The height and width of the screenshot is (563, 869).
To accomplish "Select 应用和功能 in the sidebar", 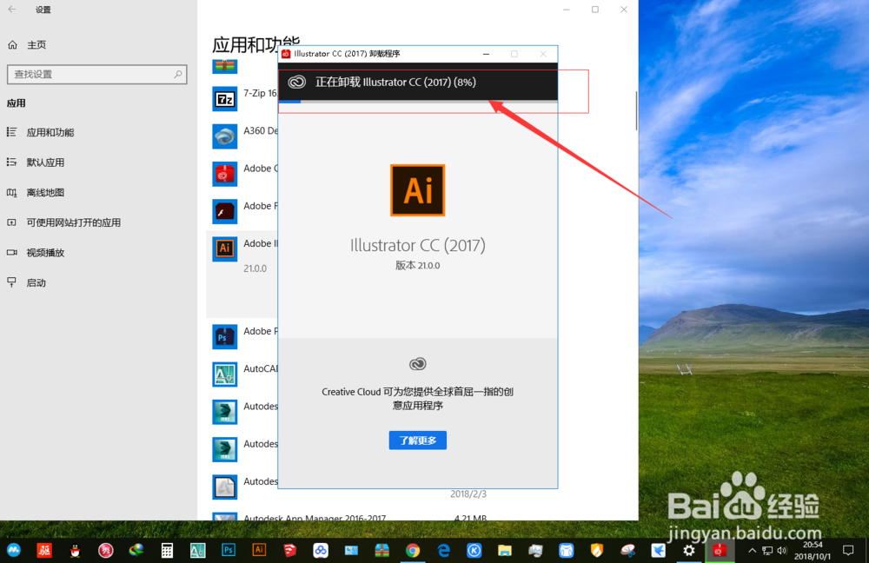I will 52,131.
